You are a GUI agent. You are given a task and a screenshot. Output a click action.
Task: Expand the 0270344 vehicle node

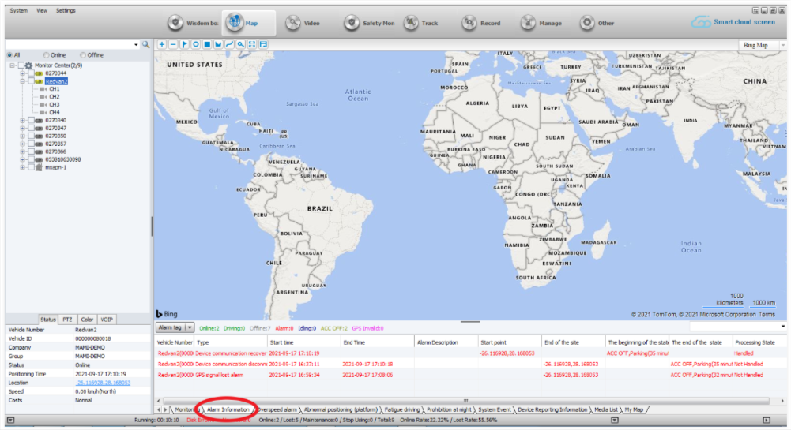[x=22, y=73]
